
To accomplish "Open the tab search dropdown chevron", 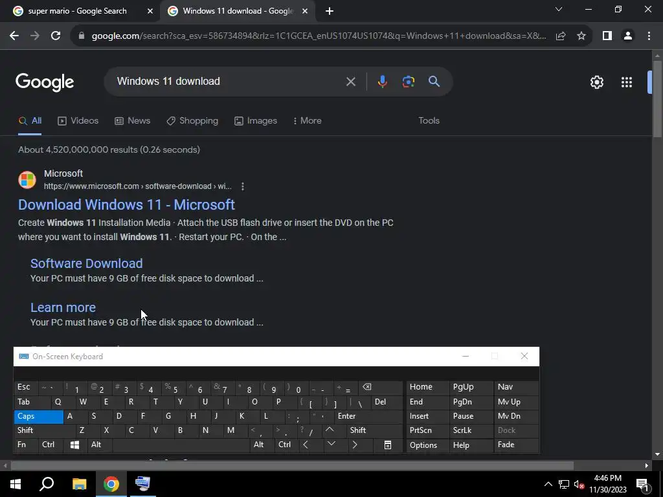I will click(559, 9).
